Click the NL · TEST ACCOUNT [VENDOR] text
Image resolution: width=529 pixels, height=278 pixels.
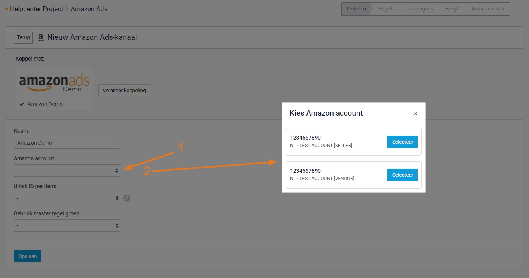click(322, 179)
